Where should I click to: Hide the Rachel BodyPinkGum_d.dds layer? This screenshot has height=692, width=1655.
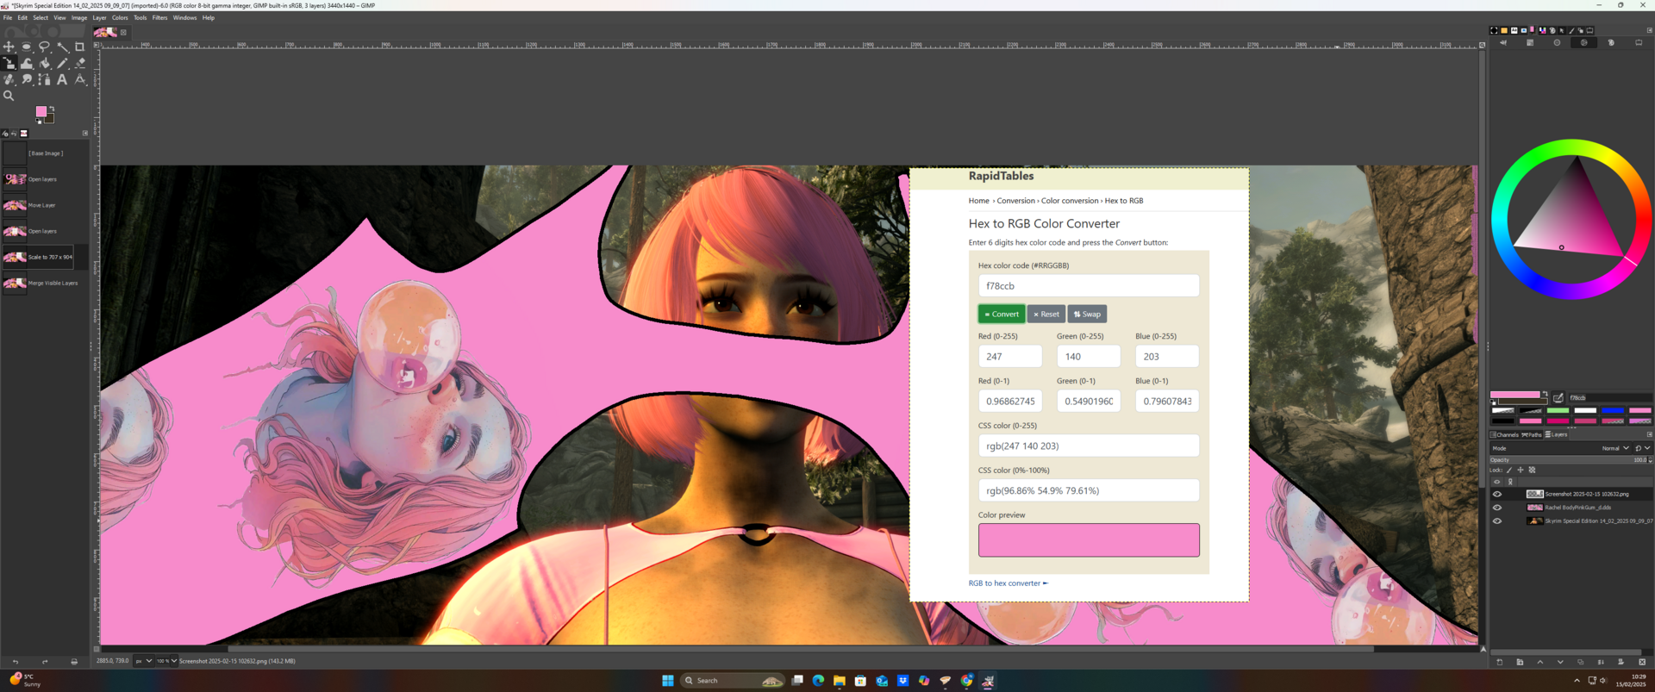(x=1497, y=508)
